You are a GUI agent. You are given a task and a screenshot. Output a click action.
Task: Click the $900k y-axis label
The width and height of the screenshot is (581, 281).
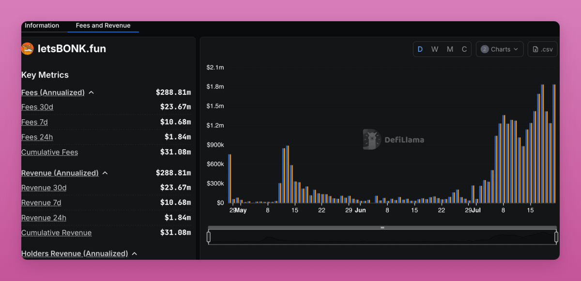(215, 145)
